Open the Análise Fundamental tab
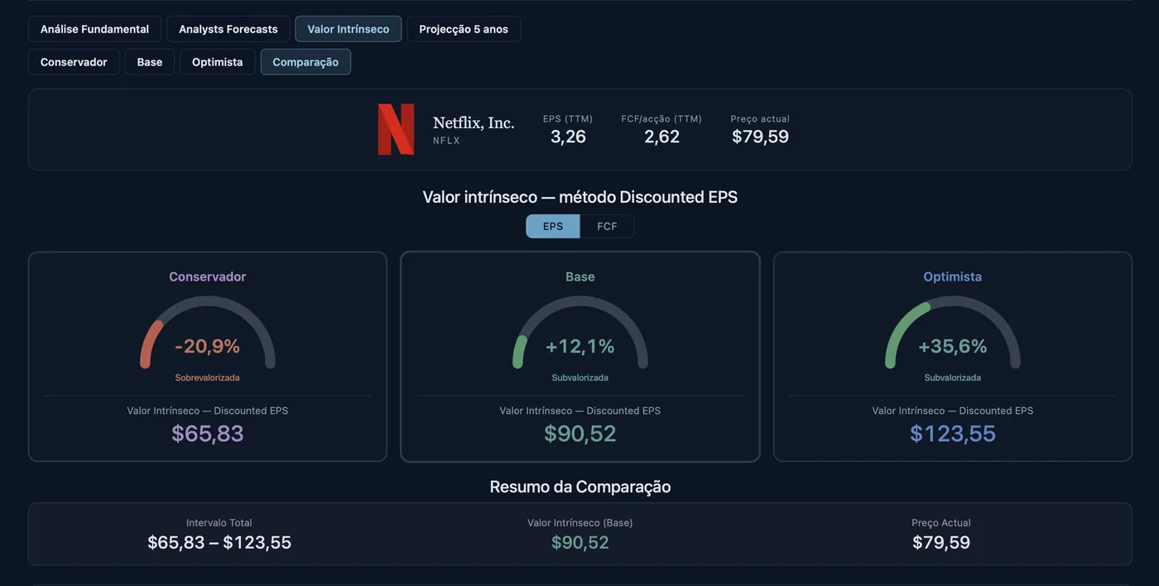Viewport: 1159px width, 586px height. point(94,29)
